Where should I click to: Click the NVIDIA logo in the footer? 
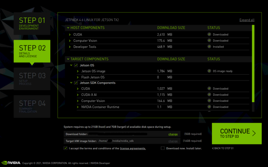[11, 163]
